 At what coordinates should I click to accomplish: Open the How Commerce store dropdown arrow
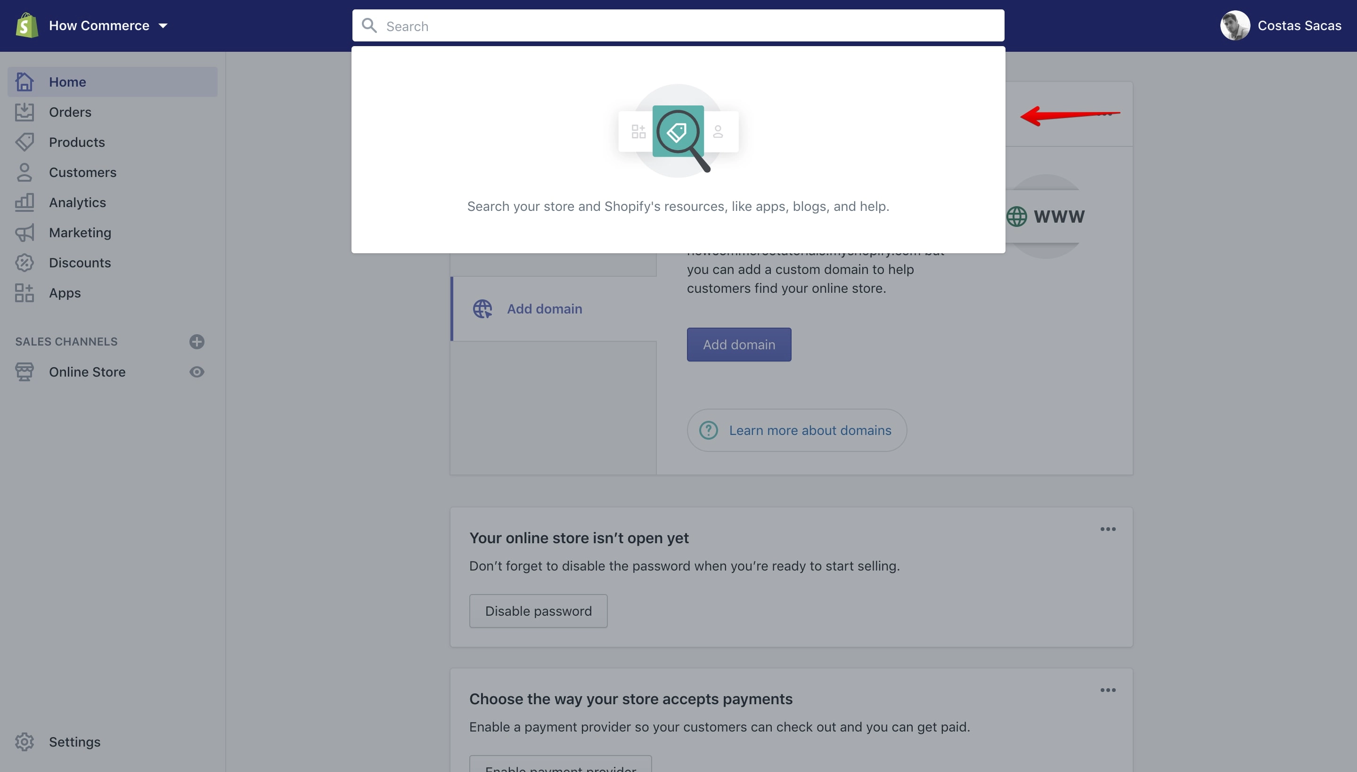pos(163,25)
